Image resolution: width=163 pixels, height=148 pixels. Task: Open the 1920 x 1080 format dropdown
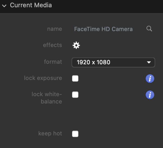[110, 62]
